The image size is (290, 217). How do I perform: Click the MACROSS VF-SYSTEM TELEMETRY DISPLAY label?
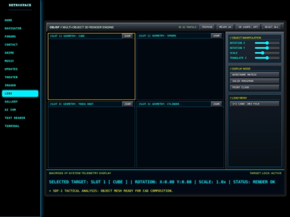[x=80, y=173]
